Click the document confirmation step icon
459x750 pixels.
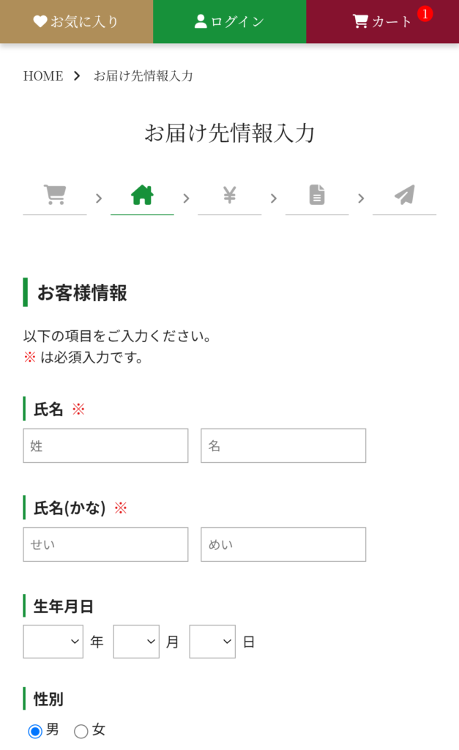[x=317, y=195]
